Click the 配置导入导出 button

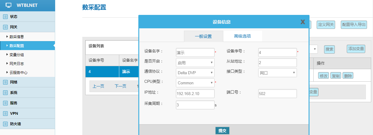click(x=354, y=25)
